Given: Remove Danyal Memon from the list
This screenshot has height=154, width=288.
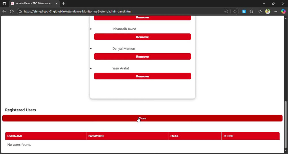Looking at the screenshot, I should pos(142,56).
